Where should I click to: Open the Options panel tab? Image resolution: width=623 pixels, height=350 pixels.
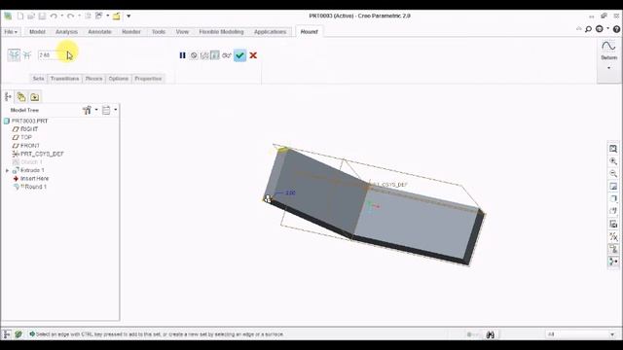119,79
